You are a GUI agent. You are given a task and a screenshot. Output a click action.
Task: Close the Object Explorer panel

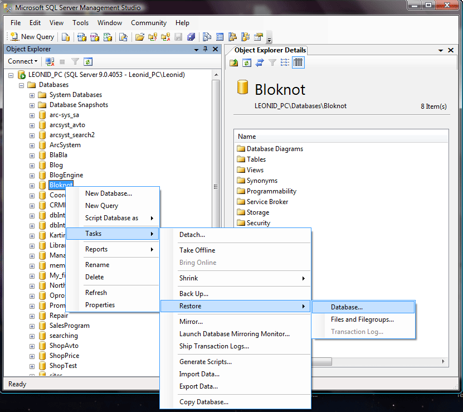(x=216, y=49)
